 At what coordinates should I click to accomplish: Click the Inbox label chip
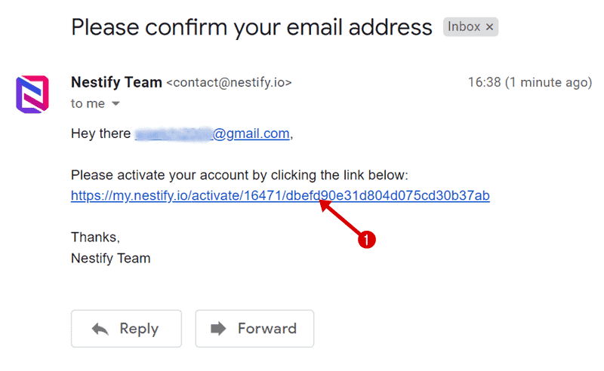(470, 27)
